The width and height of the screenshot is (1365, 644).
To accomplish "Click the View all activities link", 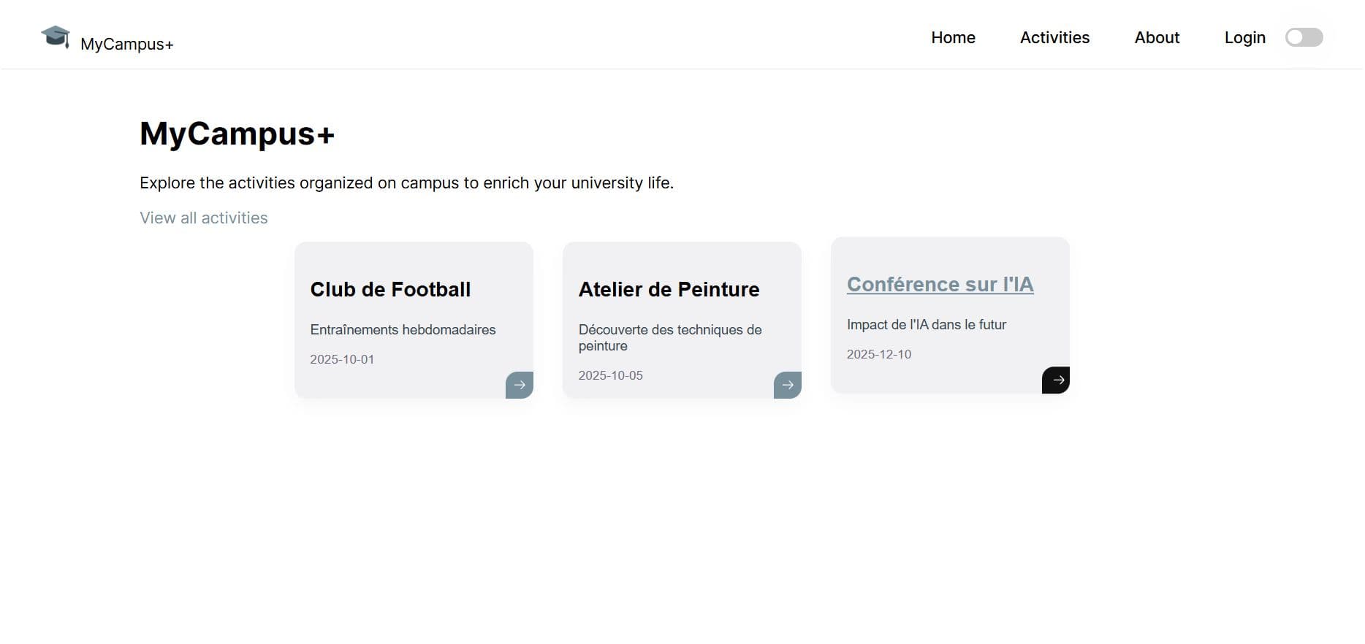I will click(204, 218).
